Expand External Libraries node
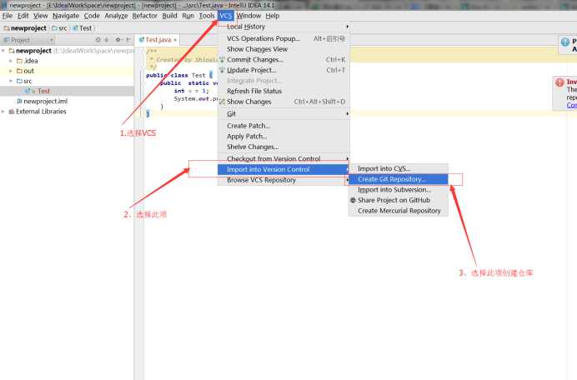The height and width of the screenshot is (380, 577). [3, 112]
